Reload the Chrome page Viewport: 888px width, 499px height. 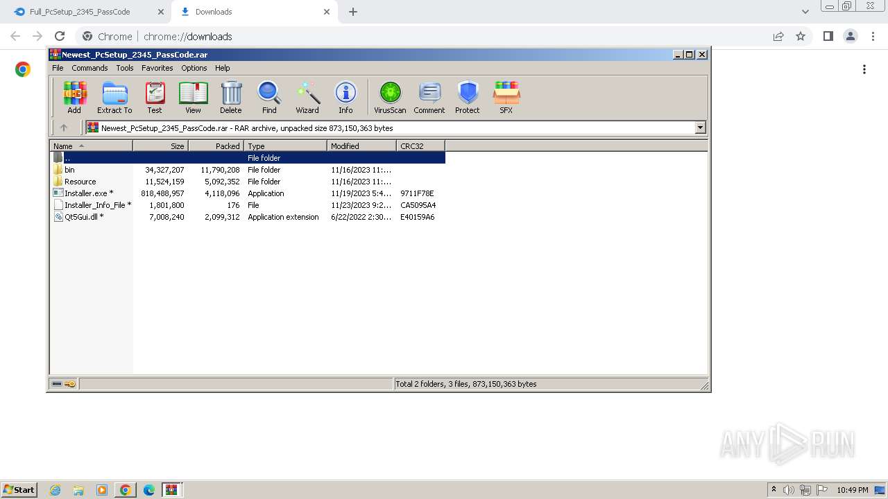[60, 36]
